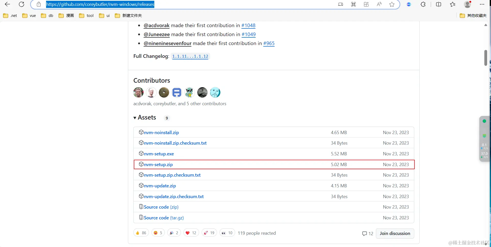Click green dot on network speed widget
This screenshot has height=247, width=491.
click(x=484, y=121)
